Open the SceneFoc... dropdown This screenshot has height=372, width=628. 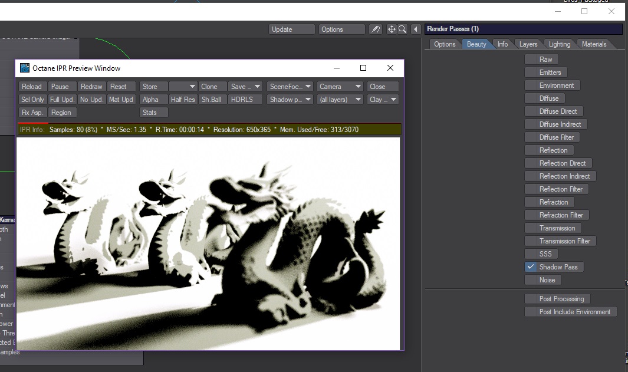290,87
